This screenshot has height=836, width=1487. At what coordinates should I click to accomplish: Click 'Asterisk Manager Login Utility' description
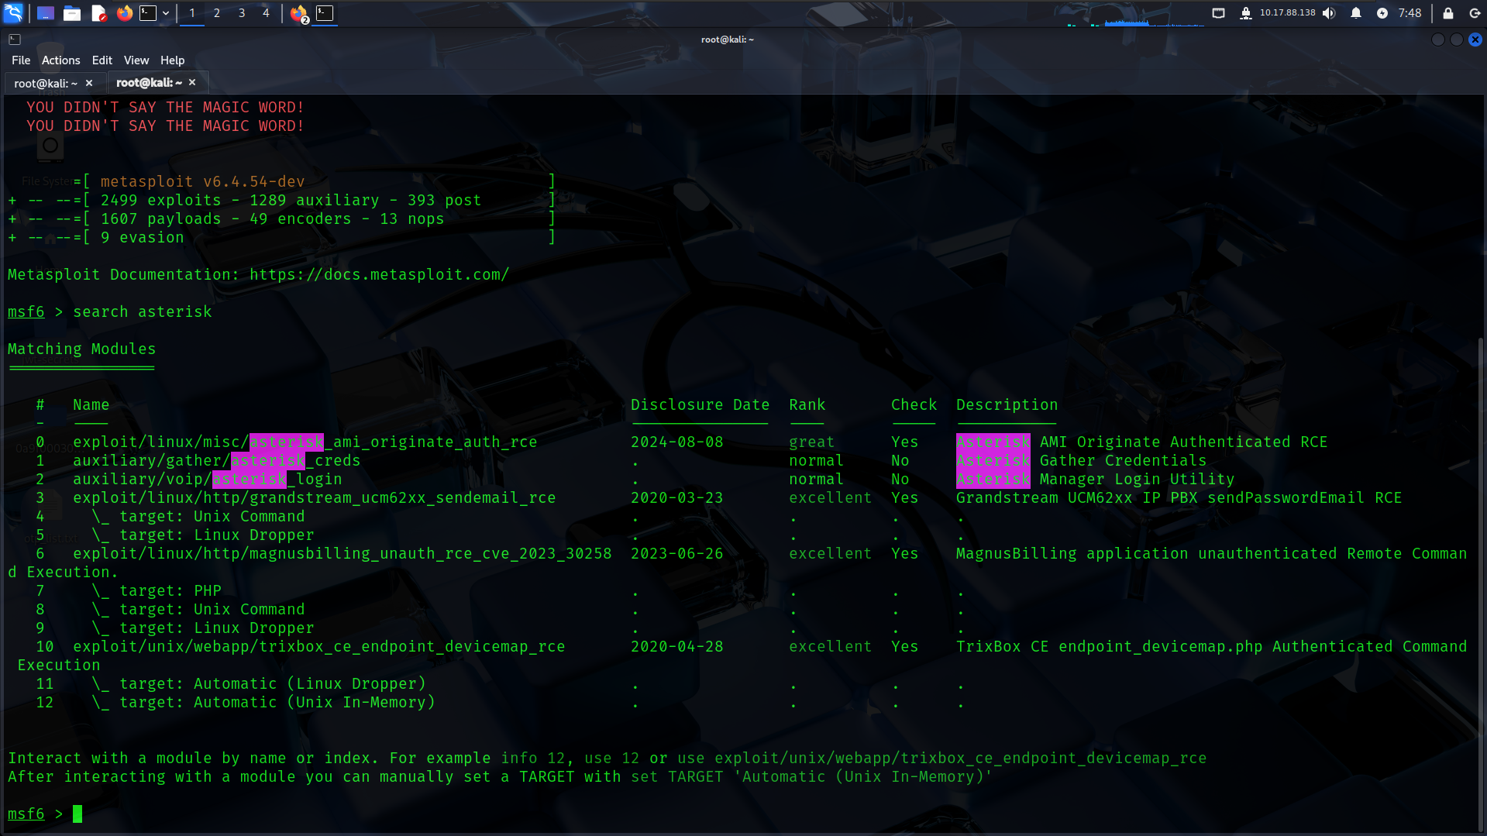point(1096,480)
